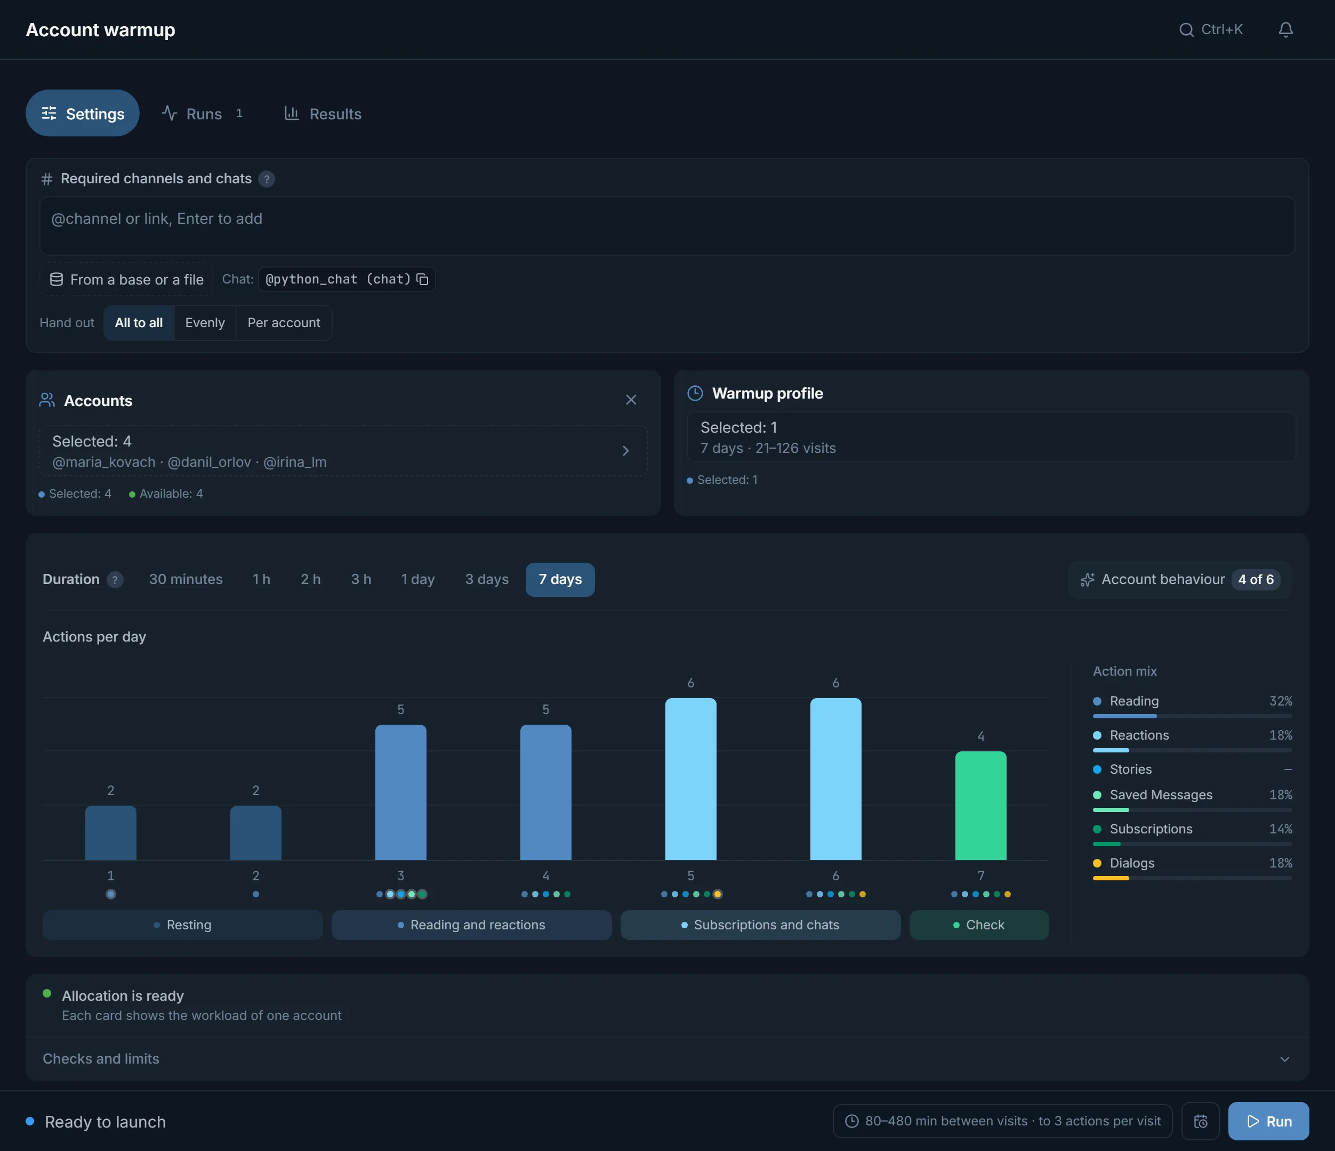1335x1151 pixels.
Task: Click the hash icon beside Required channels
Action: pyautogui.click(x=47, y=179)
